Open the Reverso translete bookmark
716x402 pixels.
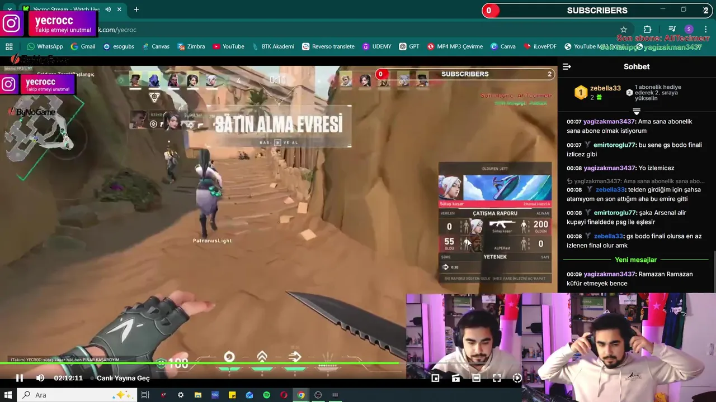(328, 46)
